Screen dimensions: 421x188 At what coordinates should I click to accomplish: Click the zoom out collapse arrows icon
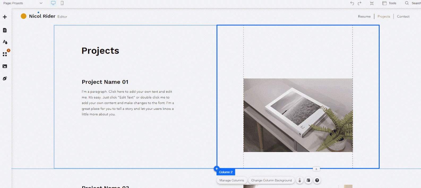click(x=372, y=3)
